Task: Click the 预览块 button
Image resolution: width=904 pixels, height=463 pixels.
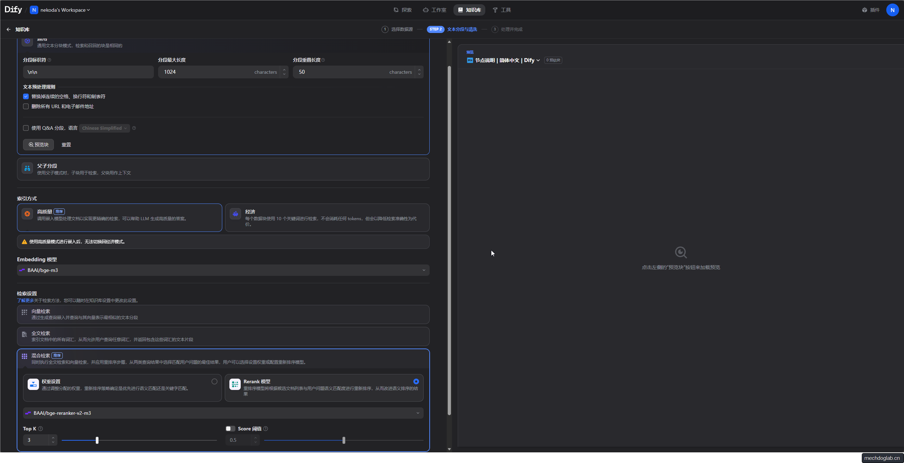Action: 39,145
